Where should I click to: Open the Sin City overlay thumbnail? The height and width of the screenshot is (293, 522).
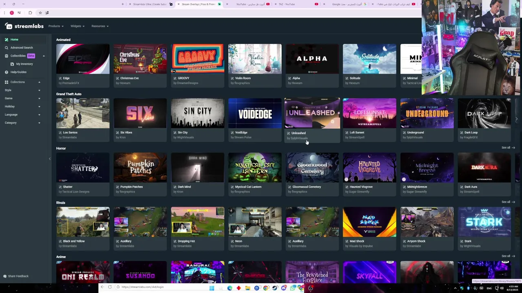[x=197, y=113]
